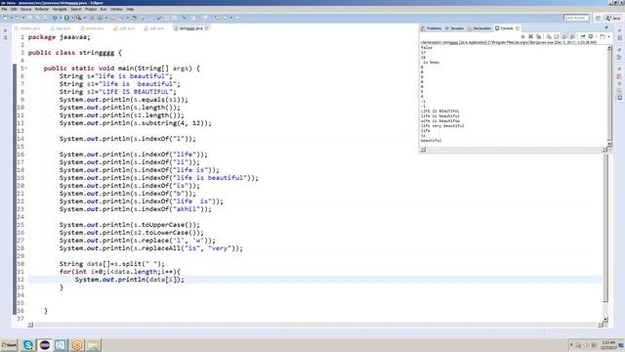The width and height of the screenshot is (625, 352).
Task: Click Remove All Terminated Launches icon
Action: point(538,37)
